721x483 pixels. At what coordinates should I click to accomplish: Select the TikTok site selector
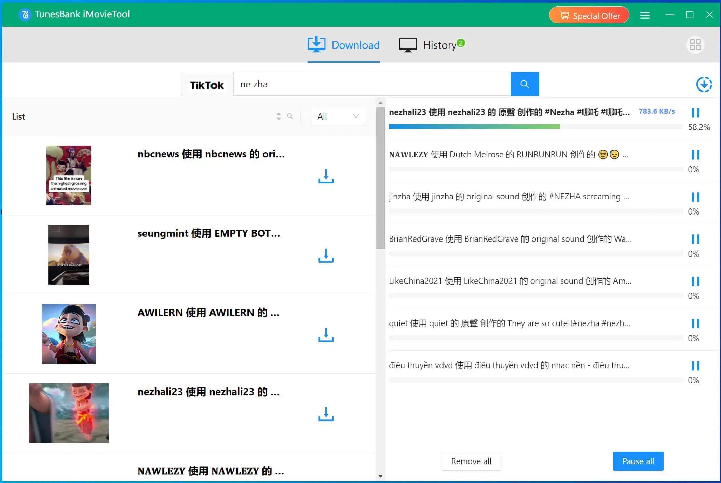207,84
